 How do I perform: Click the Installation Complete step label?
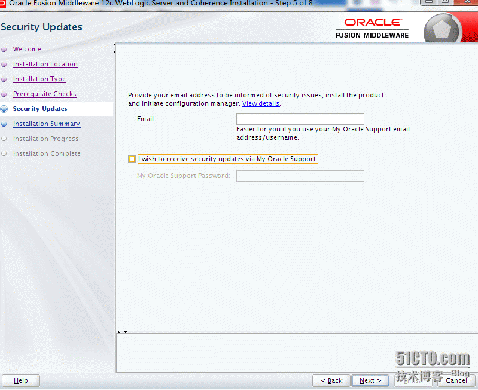click(x=47, y=153)
